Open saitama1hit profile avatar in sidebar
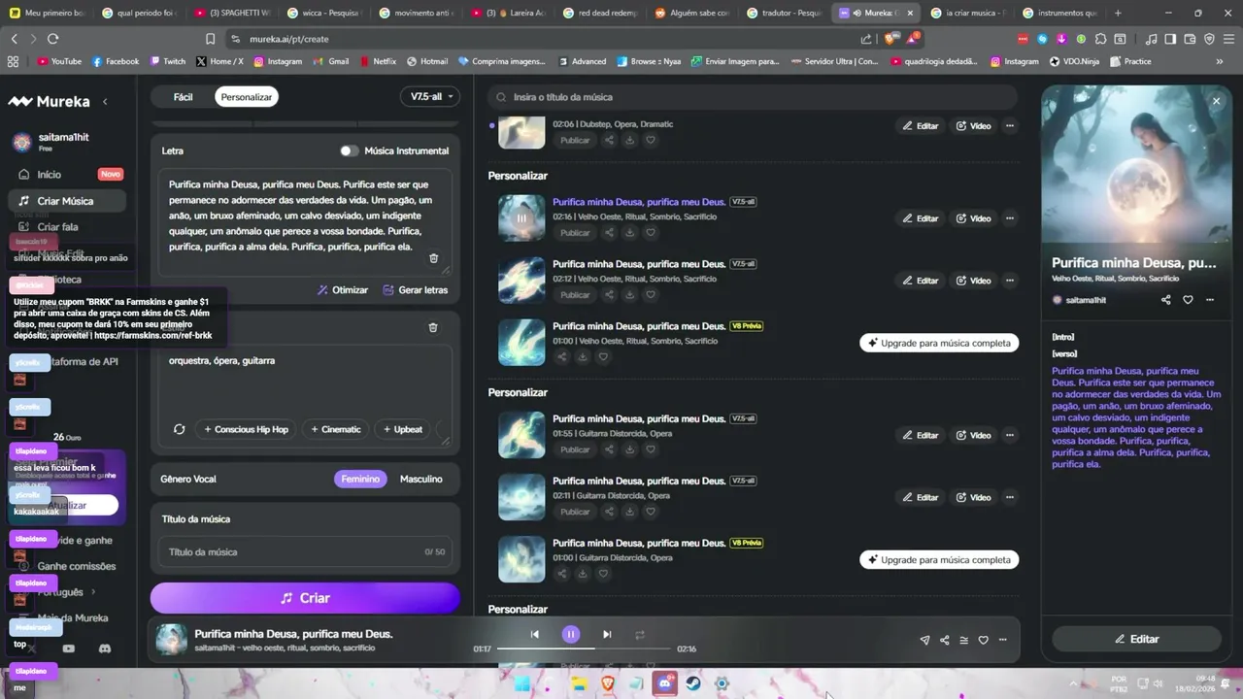 [21, 143]
